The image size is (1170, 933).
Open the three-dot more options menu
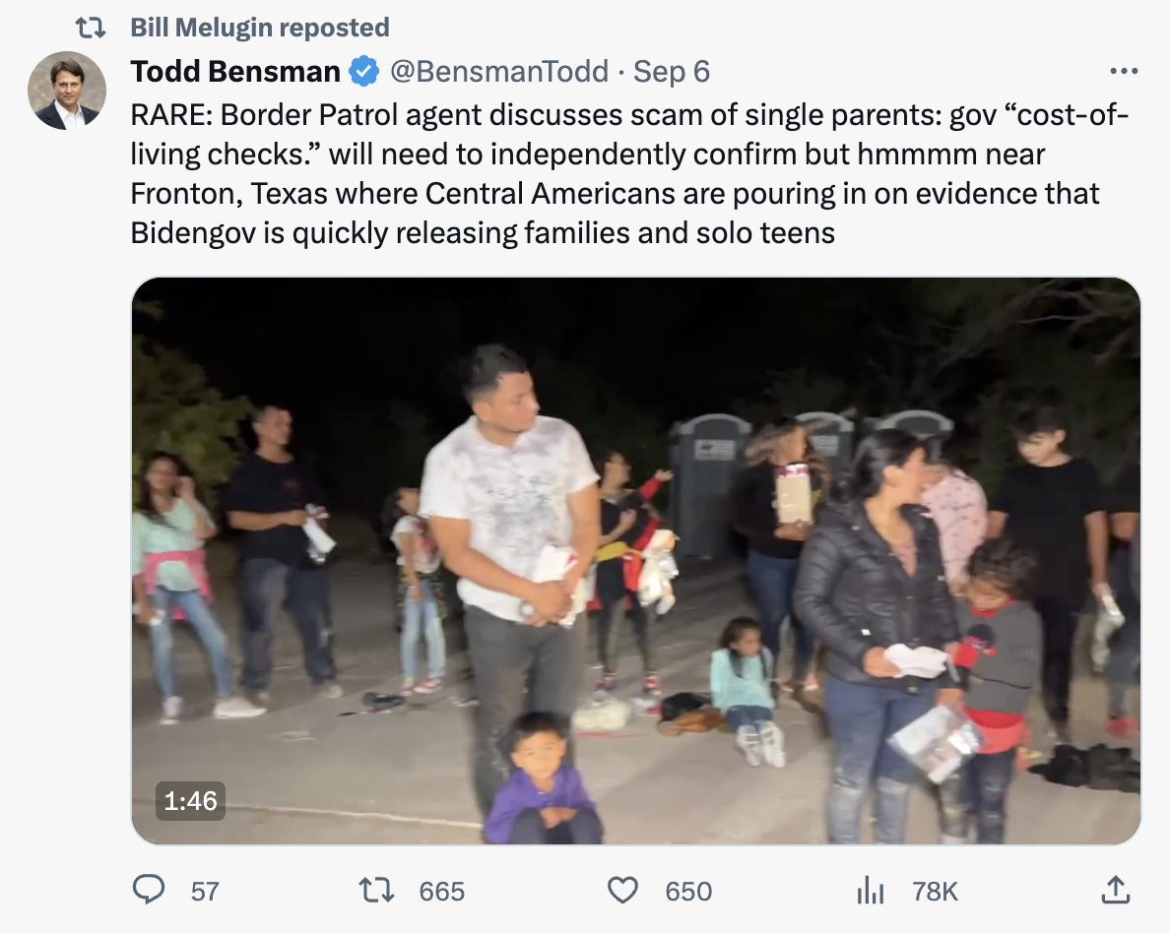1123,72
